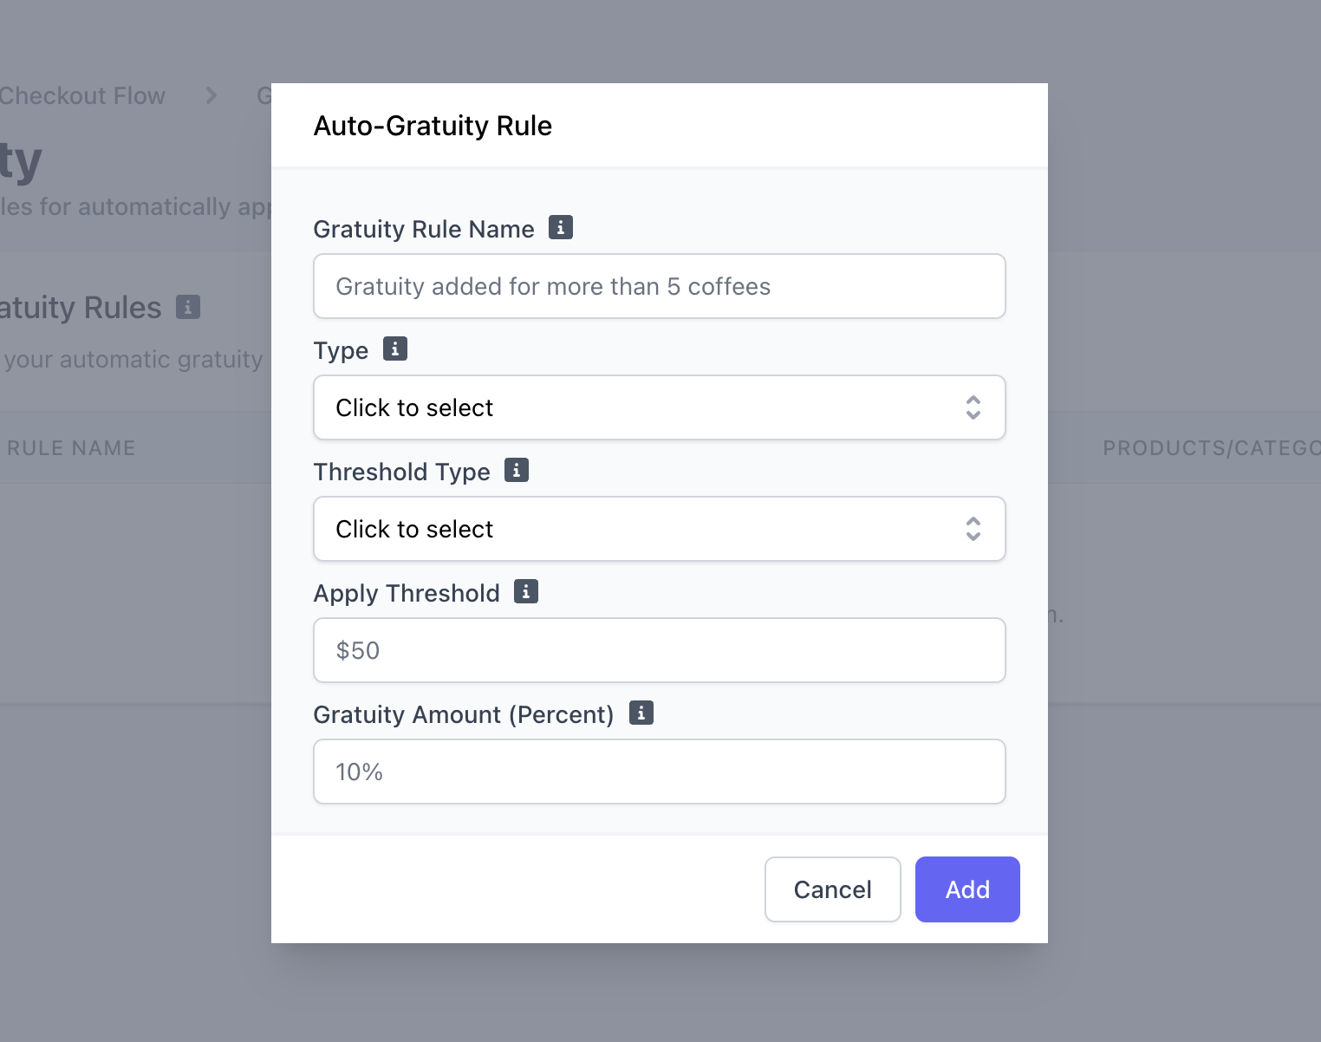
Task: Click the breadcrumb chevron after Checkout Flow
Action: click(211, 95)
